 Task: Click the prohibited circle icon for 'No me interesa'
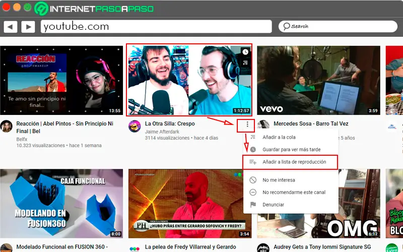[x=253, y=180]
